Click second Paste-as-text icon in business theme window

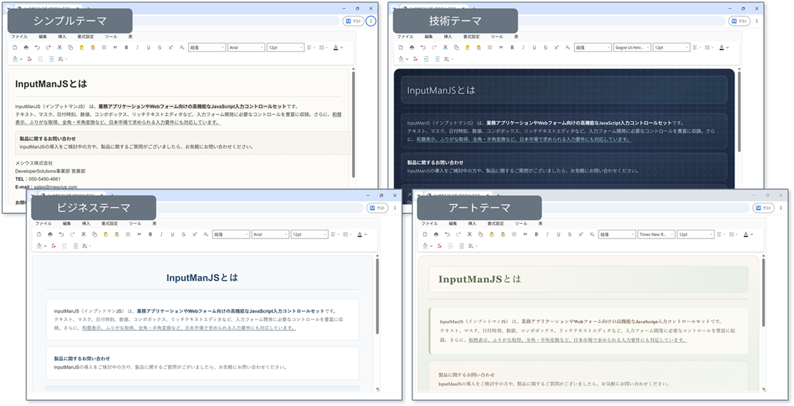[x=117, y=235]
